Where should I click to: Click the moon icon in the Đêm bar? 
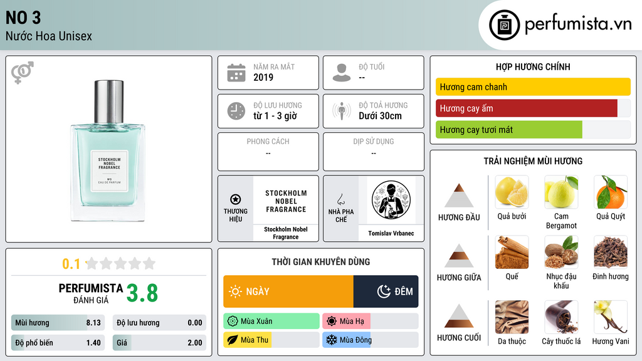click(384, 291)
